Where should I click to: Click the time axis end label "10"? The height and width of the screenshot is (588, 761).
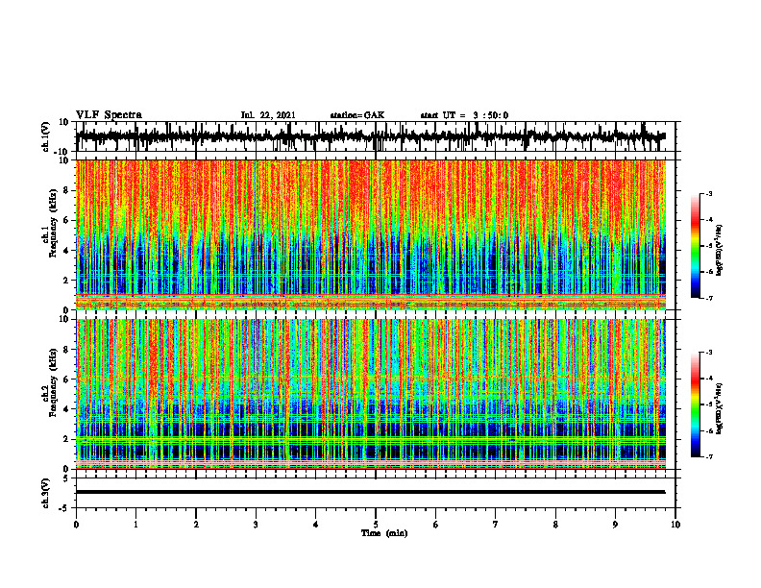pos(675,525)
